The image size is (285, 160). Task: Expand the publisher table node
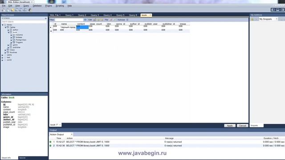pos(8,48)
